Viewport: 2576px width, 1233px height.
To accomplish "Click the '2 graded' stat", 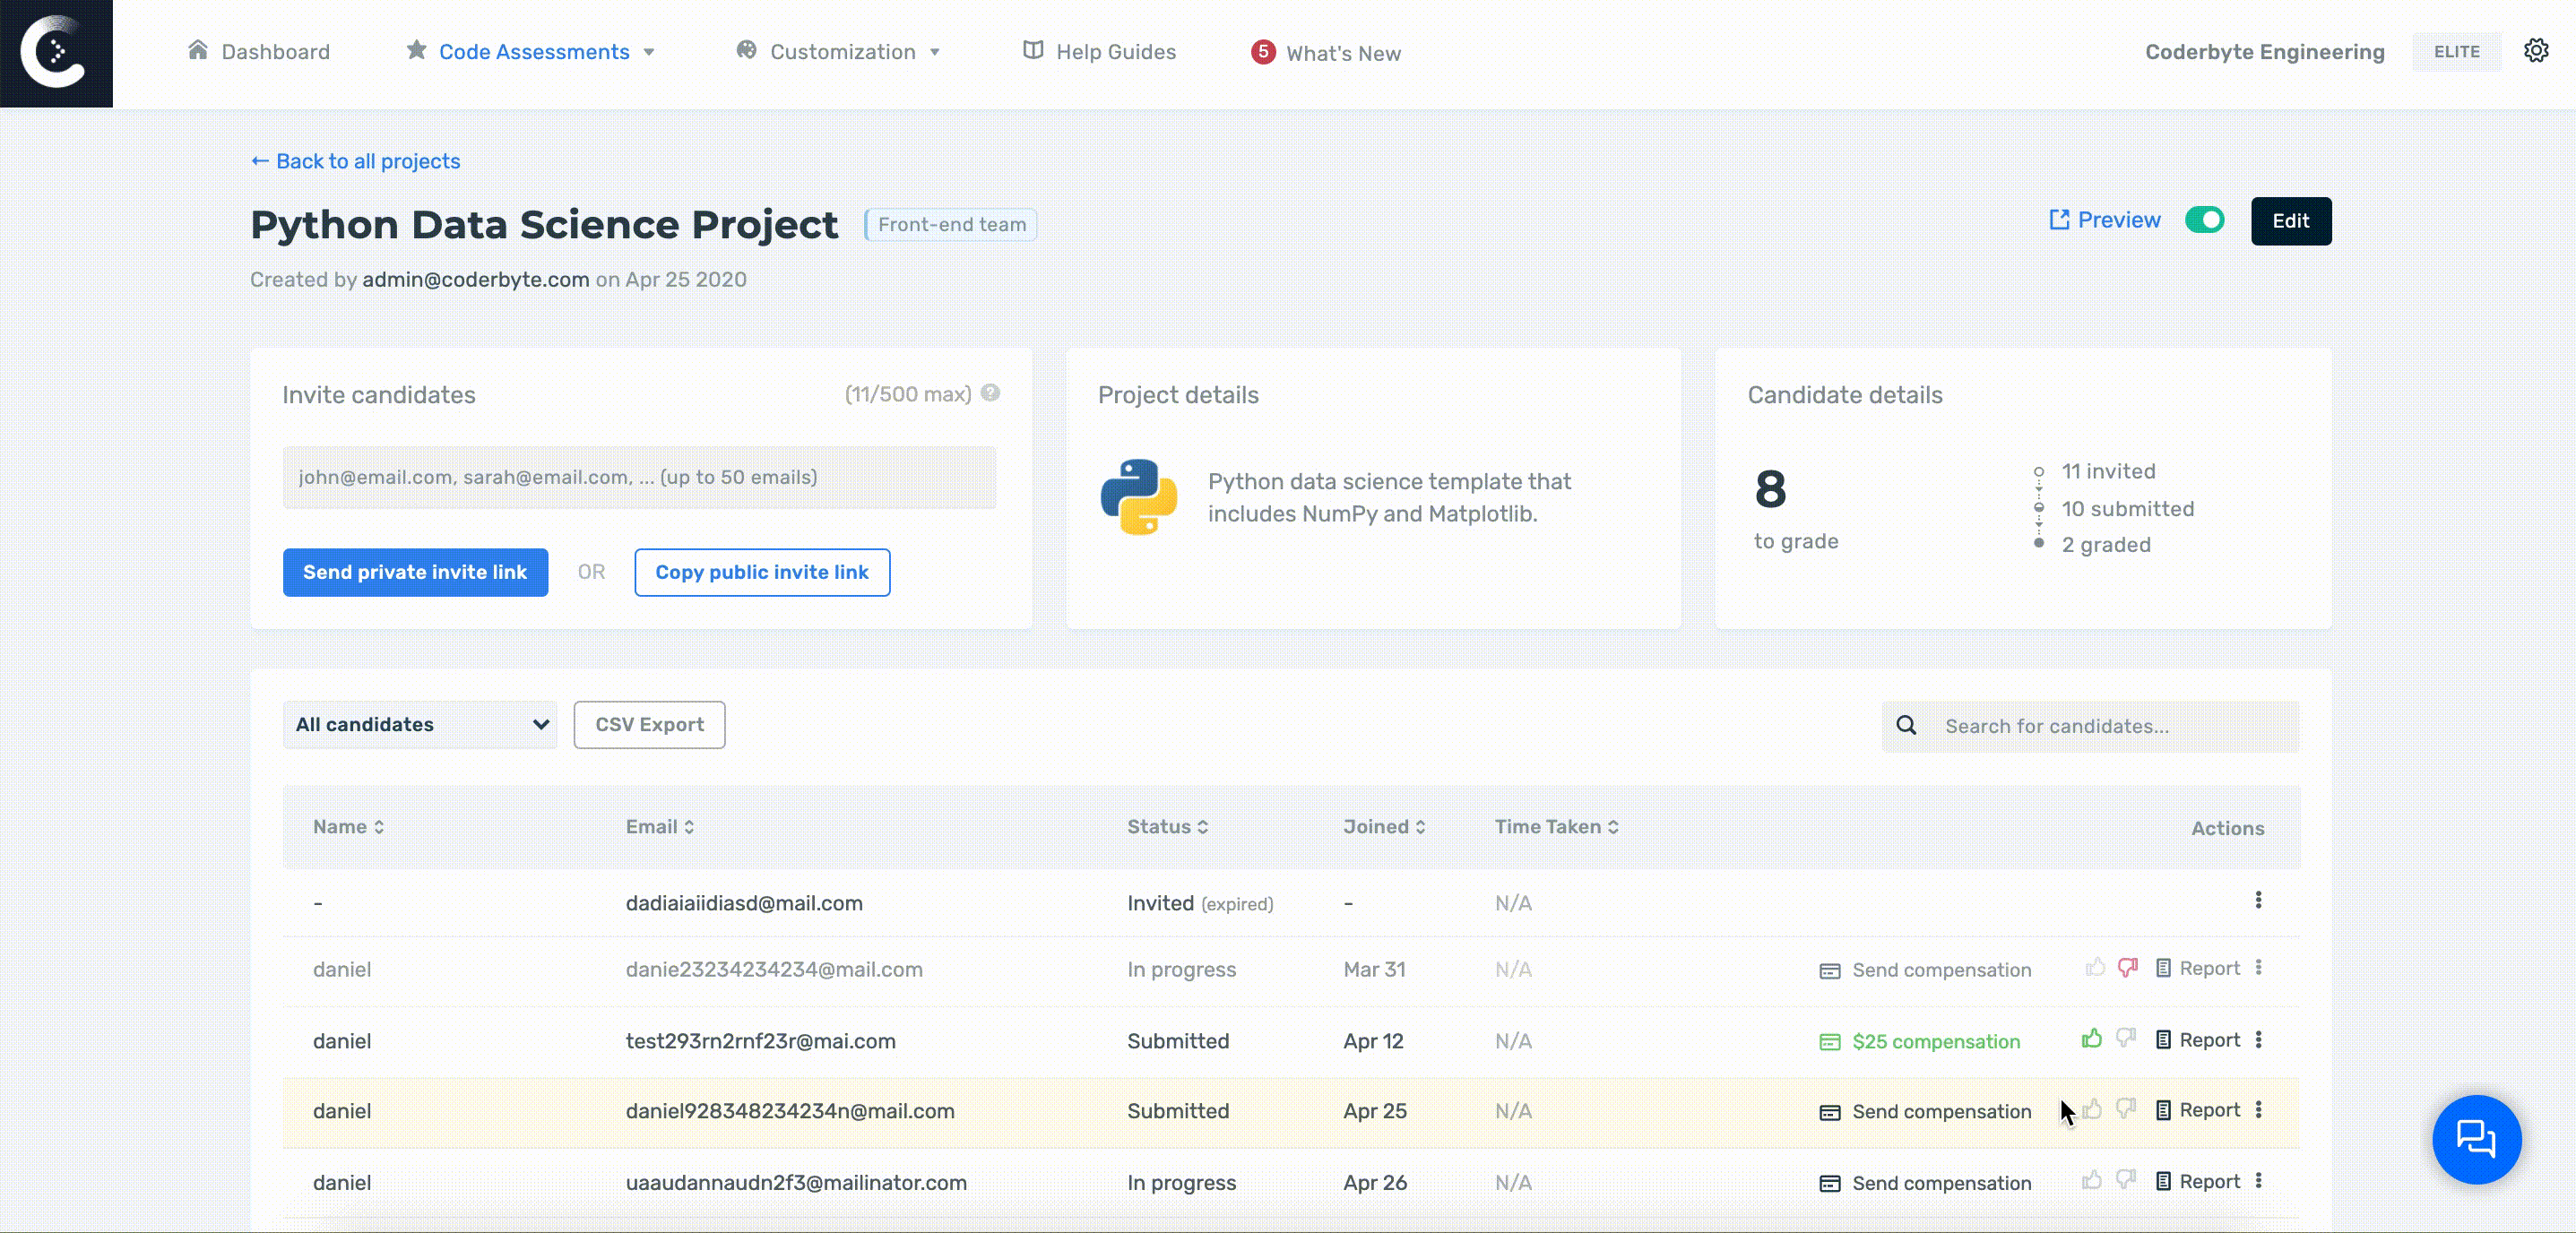I will pos(2105,544).
